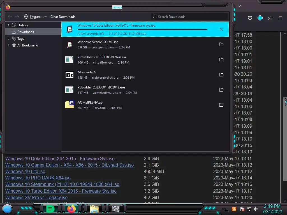Click the list all tabs chevron
The height and width of the screenshot is (215, 287).
239,6
